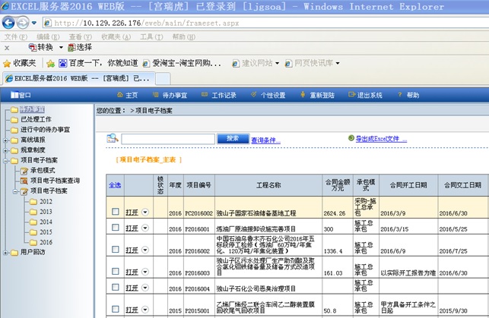
Task: Open the dropdown arrow next to 打开 for PC2016002
Action: 145,212
